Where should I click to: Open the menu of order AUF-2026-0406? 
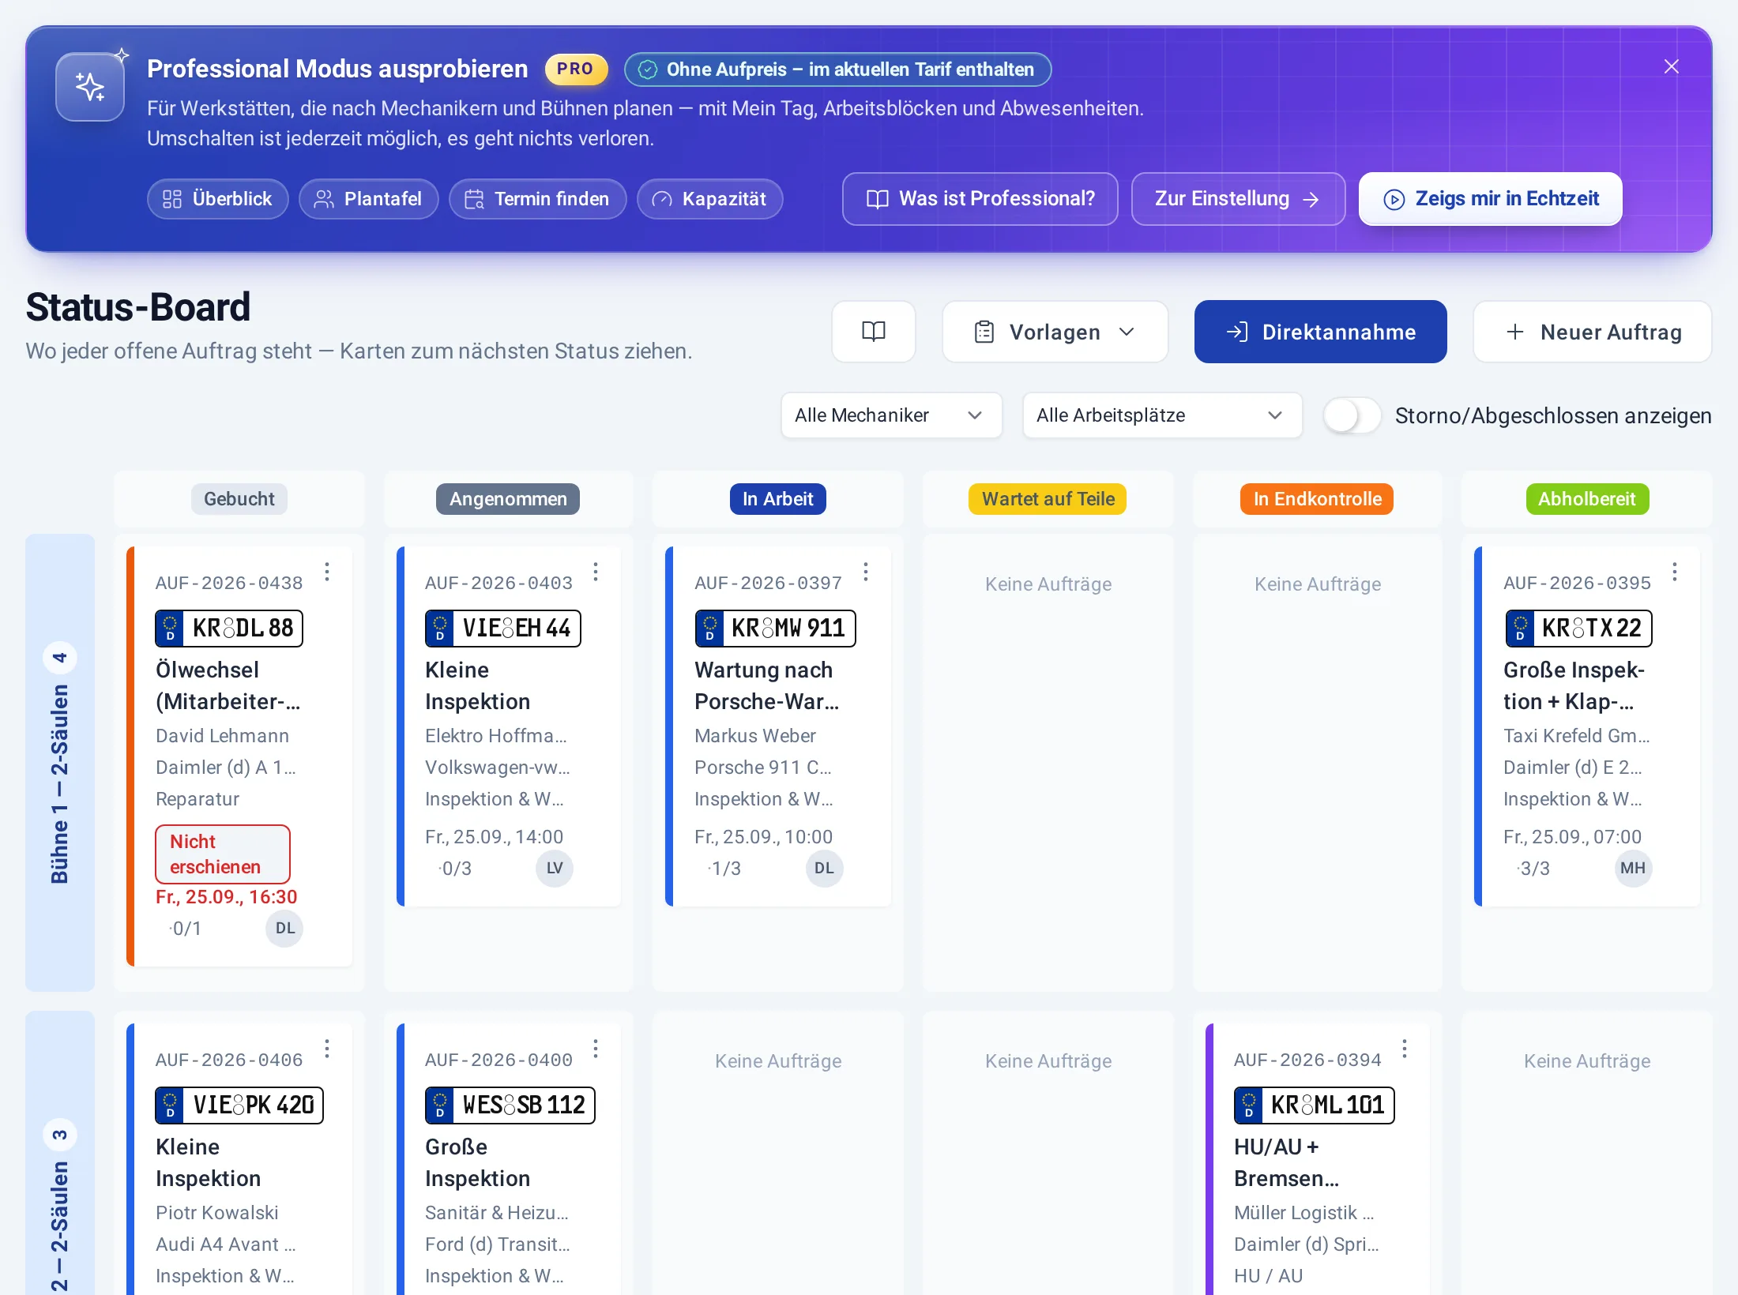(x=327, y=1049)
